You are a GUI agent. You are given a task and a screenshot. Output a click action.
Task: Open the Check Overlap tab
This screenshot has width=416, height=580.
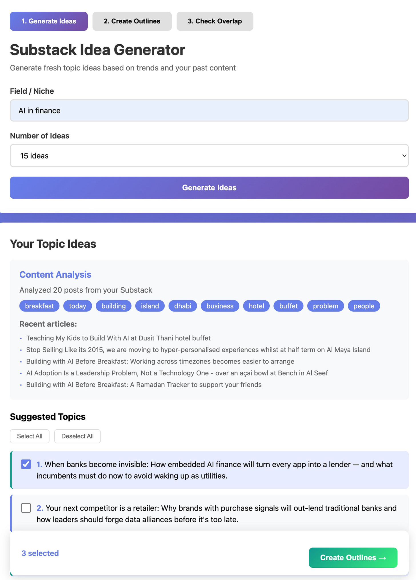pyautogui.click(x=215, y=21)
